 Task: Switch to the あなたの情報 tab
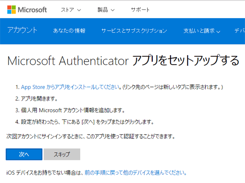point(69,31)
